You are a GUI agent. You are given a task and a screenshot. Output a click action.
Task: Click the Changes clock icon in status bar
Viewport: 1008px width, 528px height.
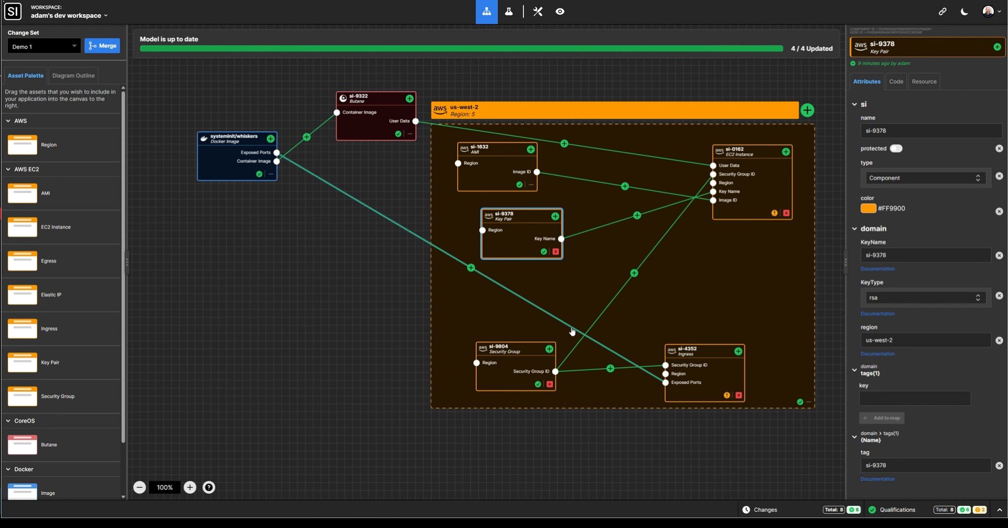[746, 509]
